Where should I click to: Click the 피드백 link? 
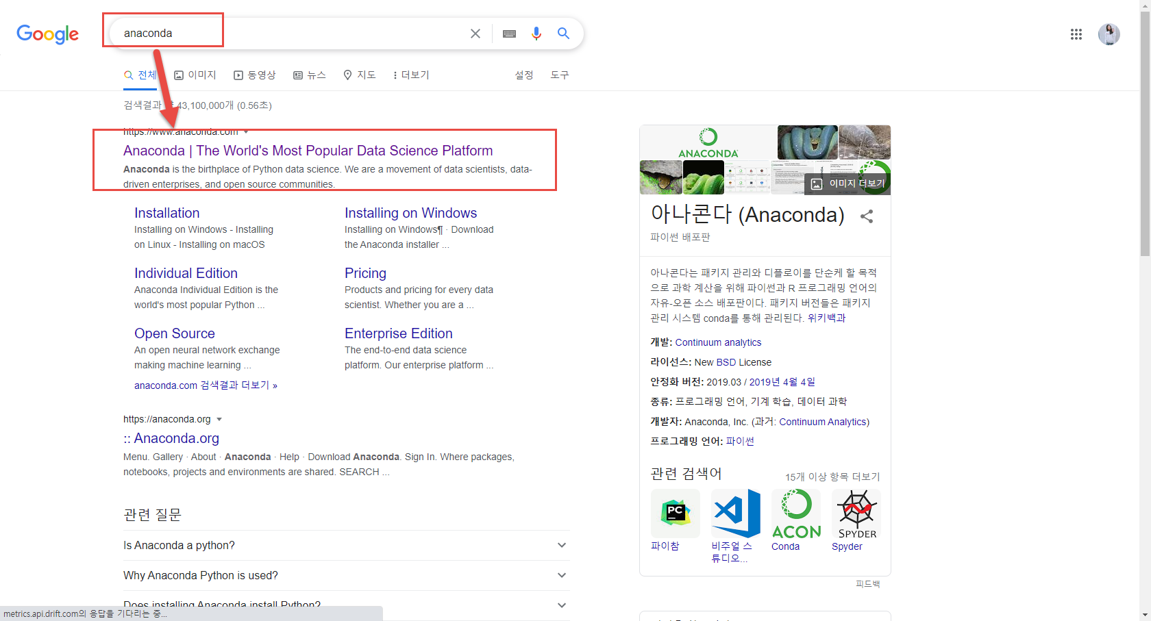point(867,584)
